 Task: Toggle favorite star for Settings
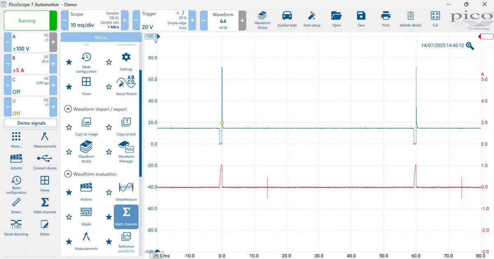(109, 62)
